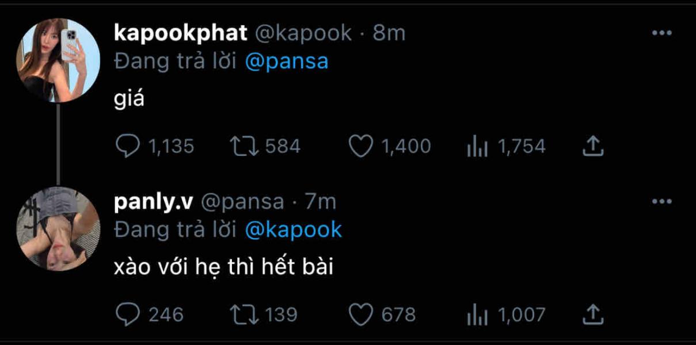Open more options for panly.v's tweet

point(661,201)
